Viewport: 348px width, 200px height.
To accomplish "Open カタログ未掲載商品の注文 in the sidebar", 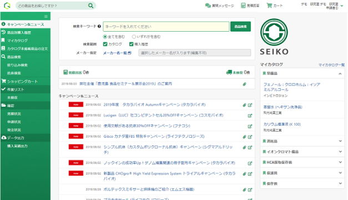I will point(26,48).
